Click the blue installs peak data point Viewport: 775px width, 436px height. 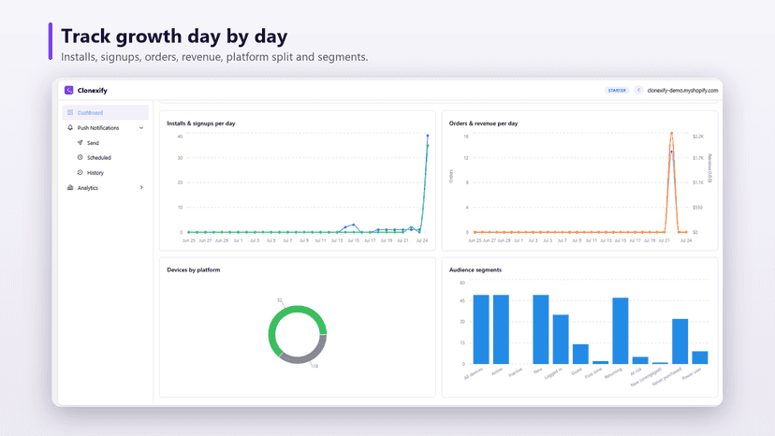[428, 136]
